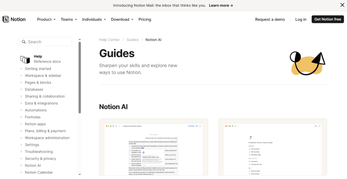Image resolution: width=347 pixels, height=179 pixels.
Task: Focus the sidebar Search field
Action: 46,42
